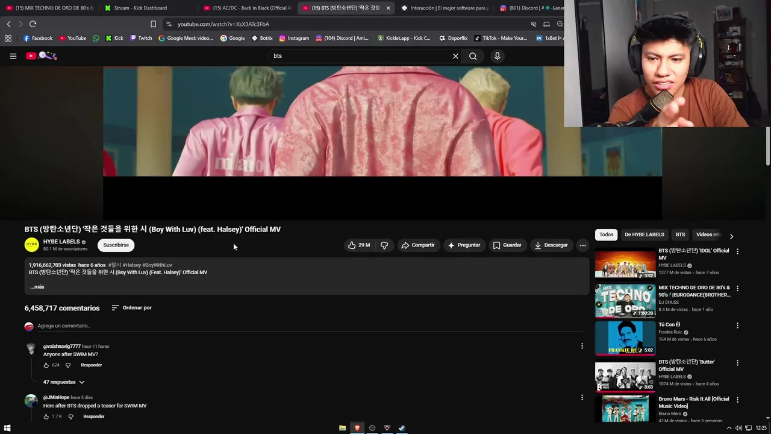
Task: Select the BTS filter chip
Action: pyautogui.click(x=680, y=234)
